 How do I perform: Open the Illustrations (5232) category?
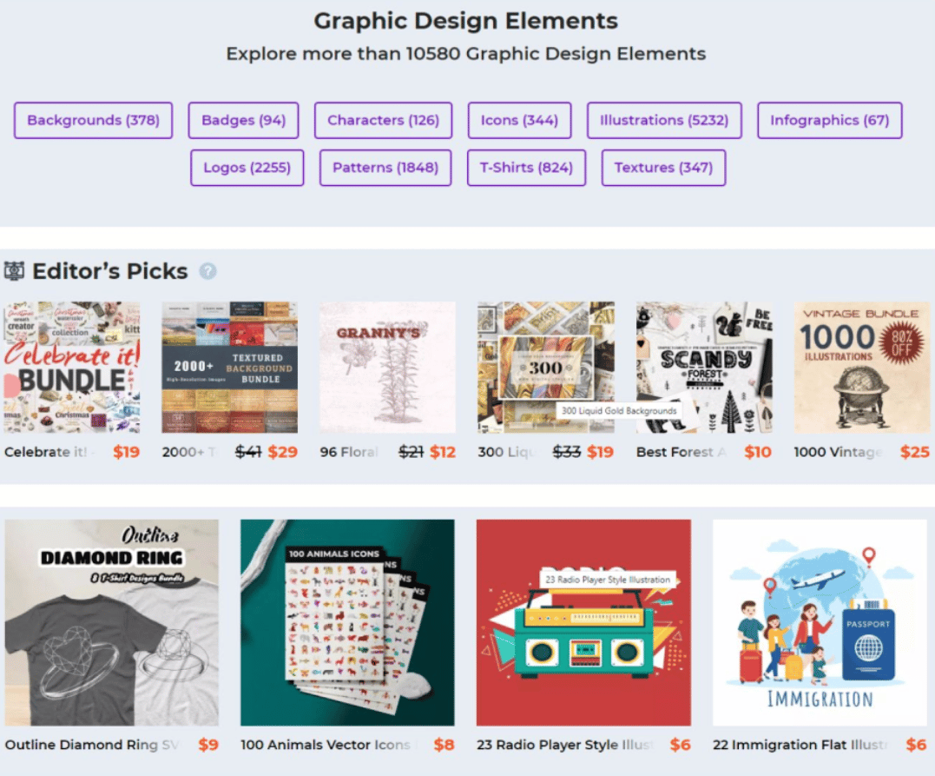tap(664, 121)
